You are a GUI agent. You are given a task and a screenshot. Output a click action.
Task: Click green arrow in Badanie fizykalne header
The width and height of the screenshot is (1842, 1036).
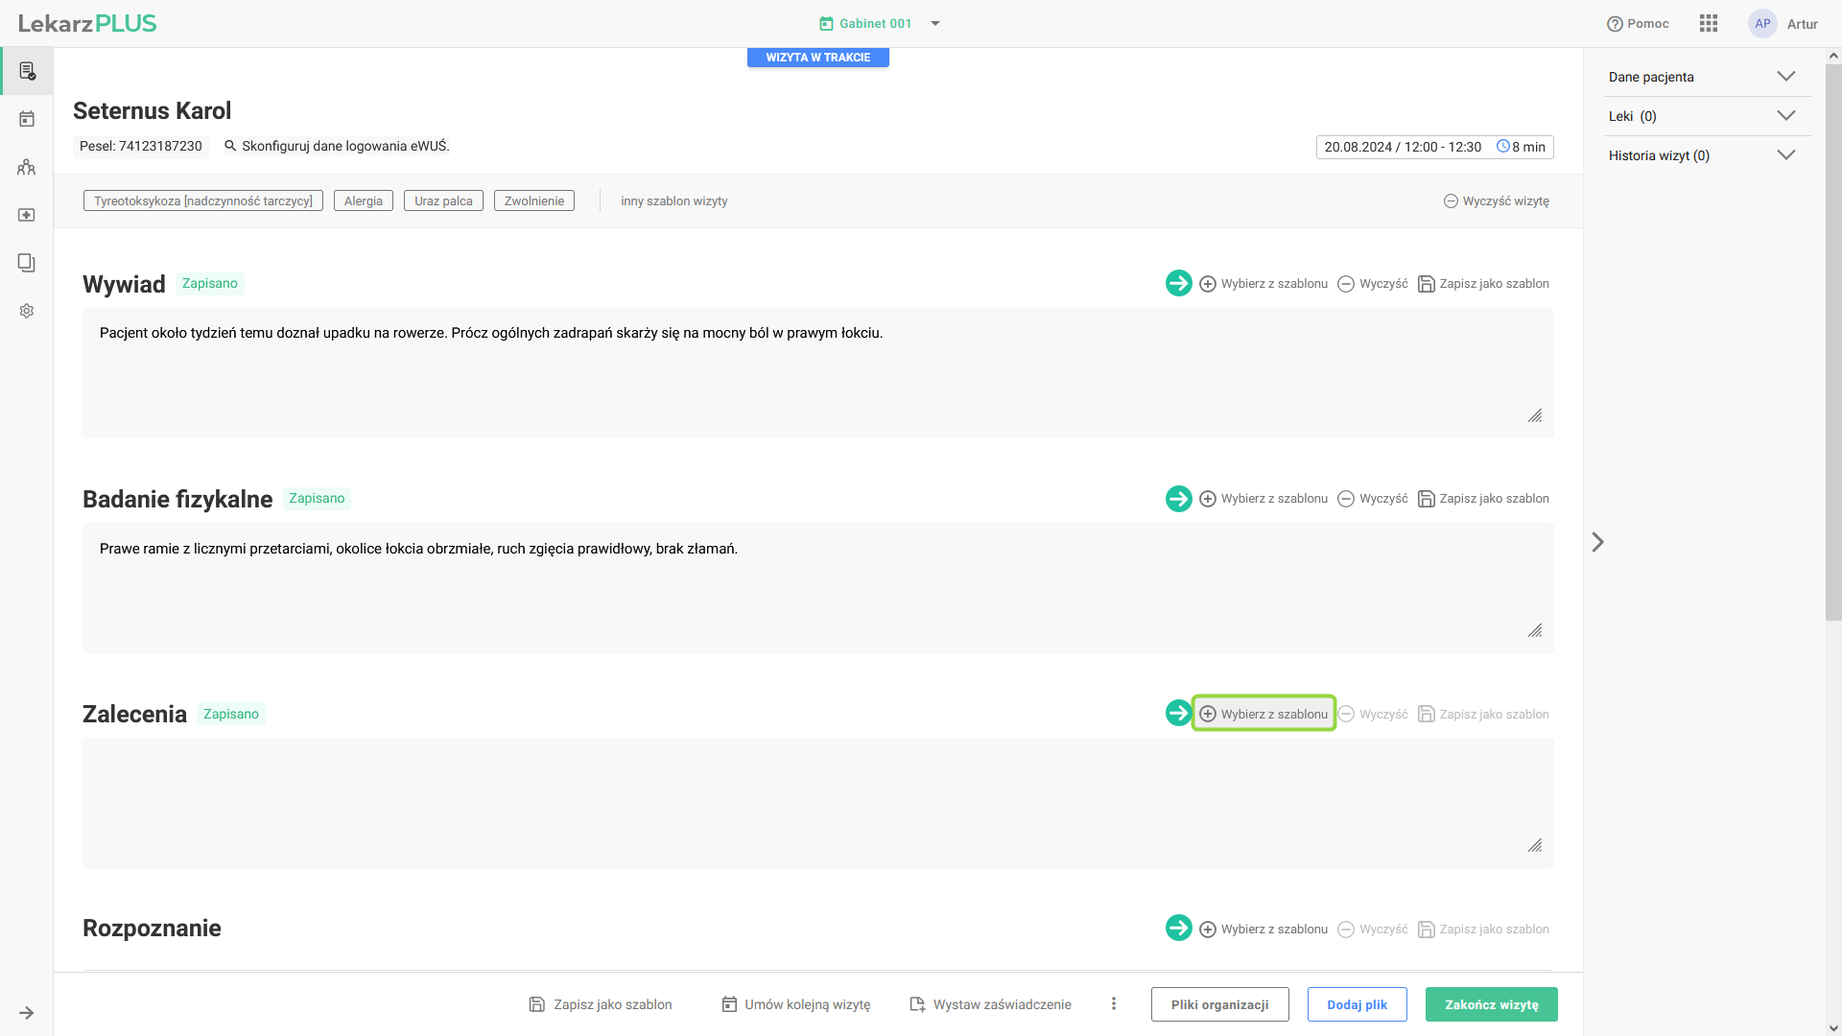pyautogui.click(x=1178, y=499)
